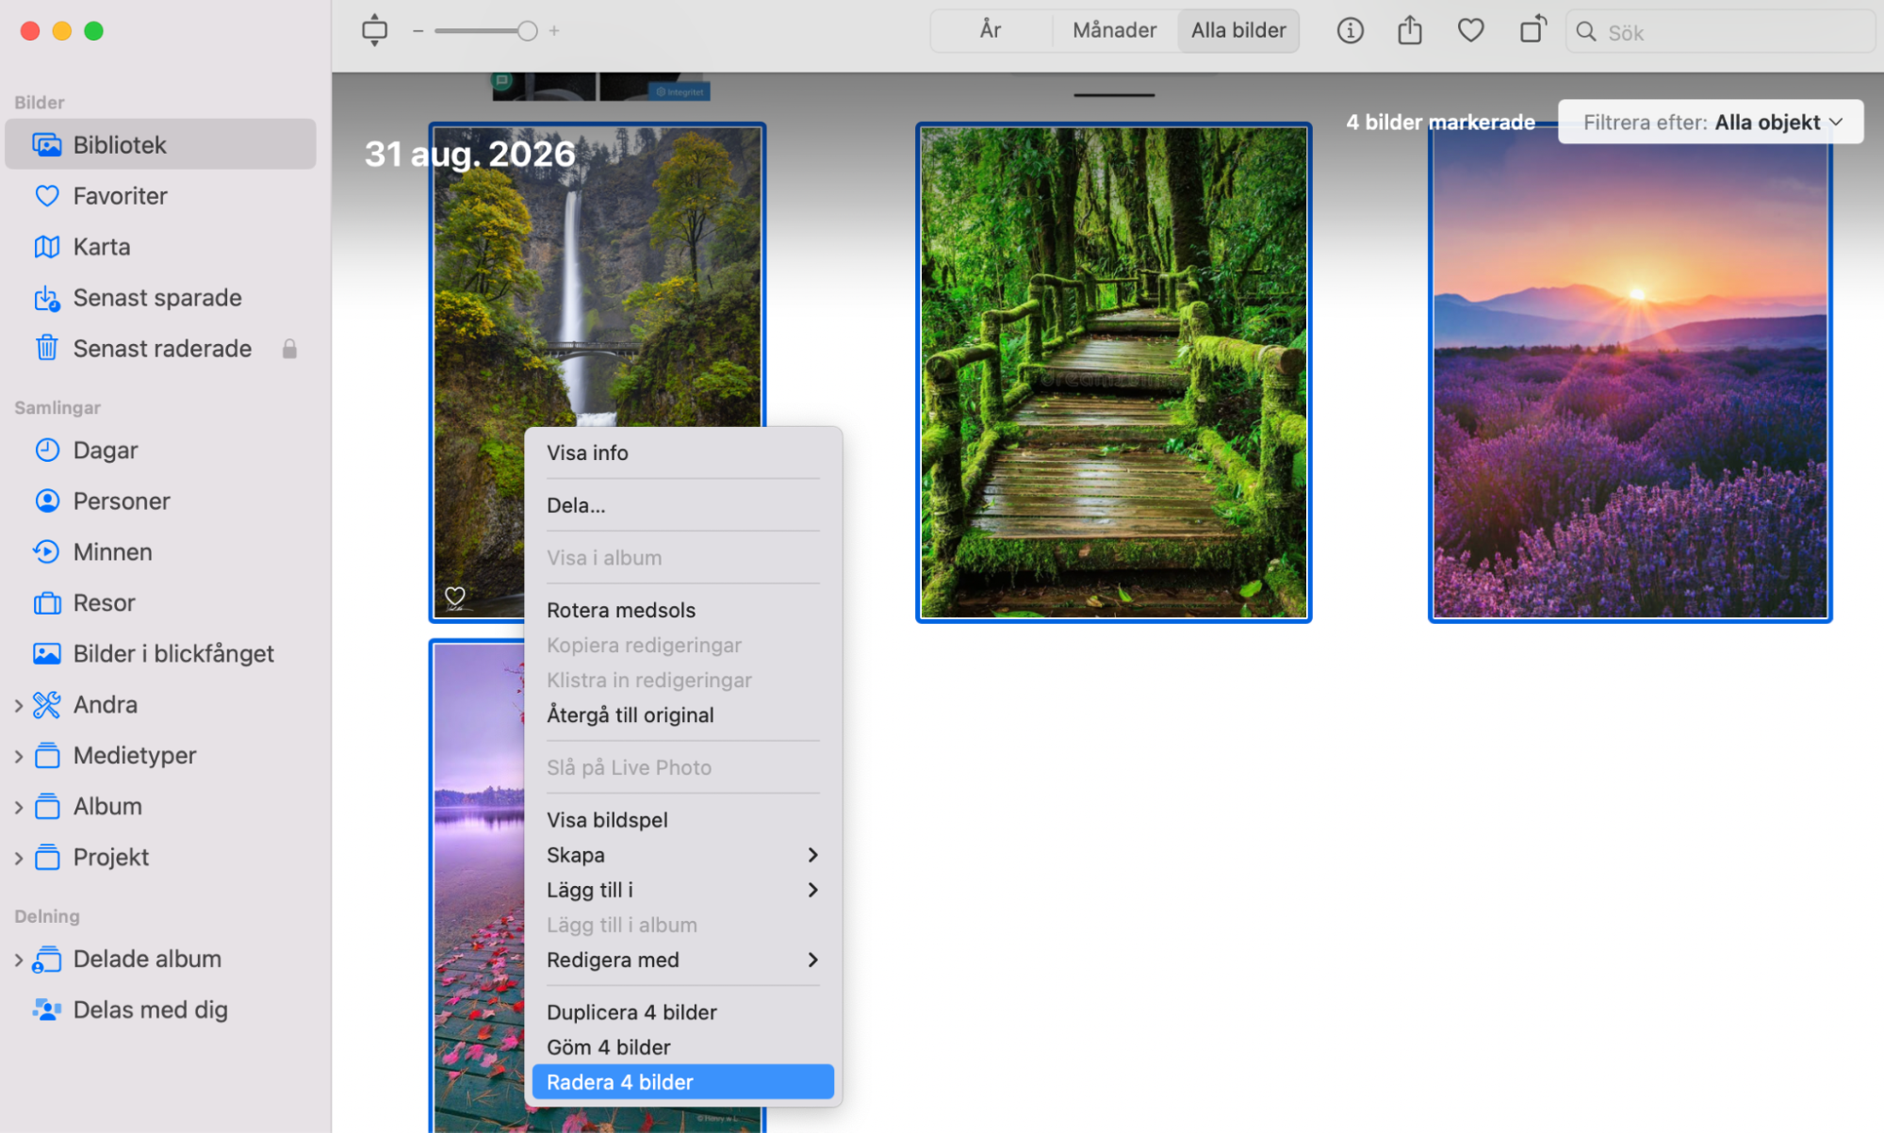
Task: Click the Info (i) toolbar icon
Action: click(1350, 31)
